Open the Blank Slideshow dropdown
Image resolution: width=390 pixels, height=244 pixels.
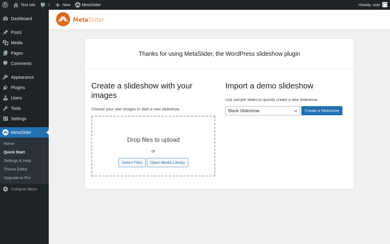click(262, 111)
